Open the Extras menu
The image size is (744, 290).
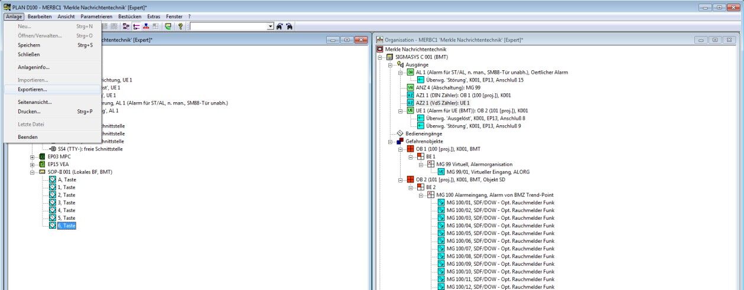click(x=154, y=17)
